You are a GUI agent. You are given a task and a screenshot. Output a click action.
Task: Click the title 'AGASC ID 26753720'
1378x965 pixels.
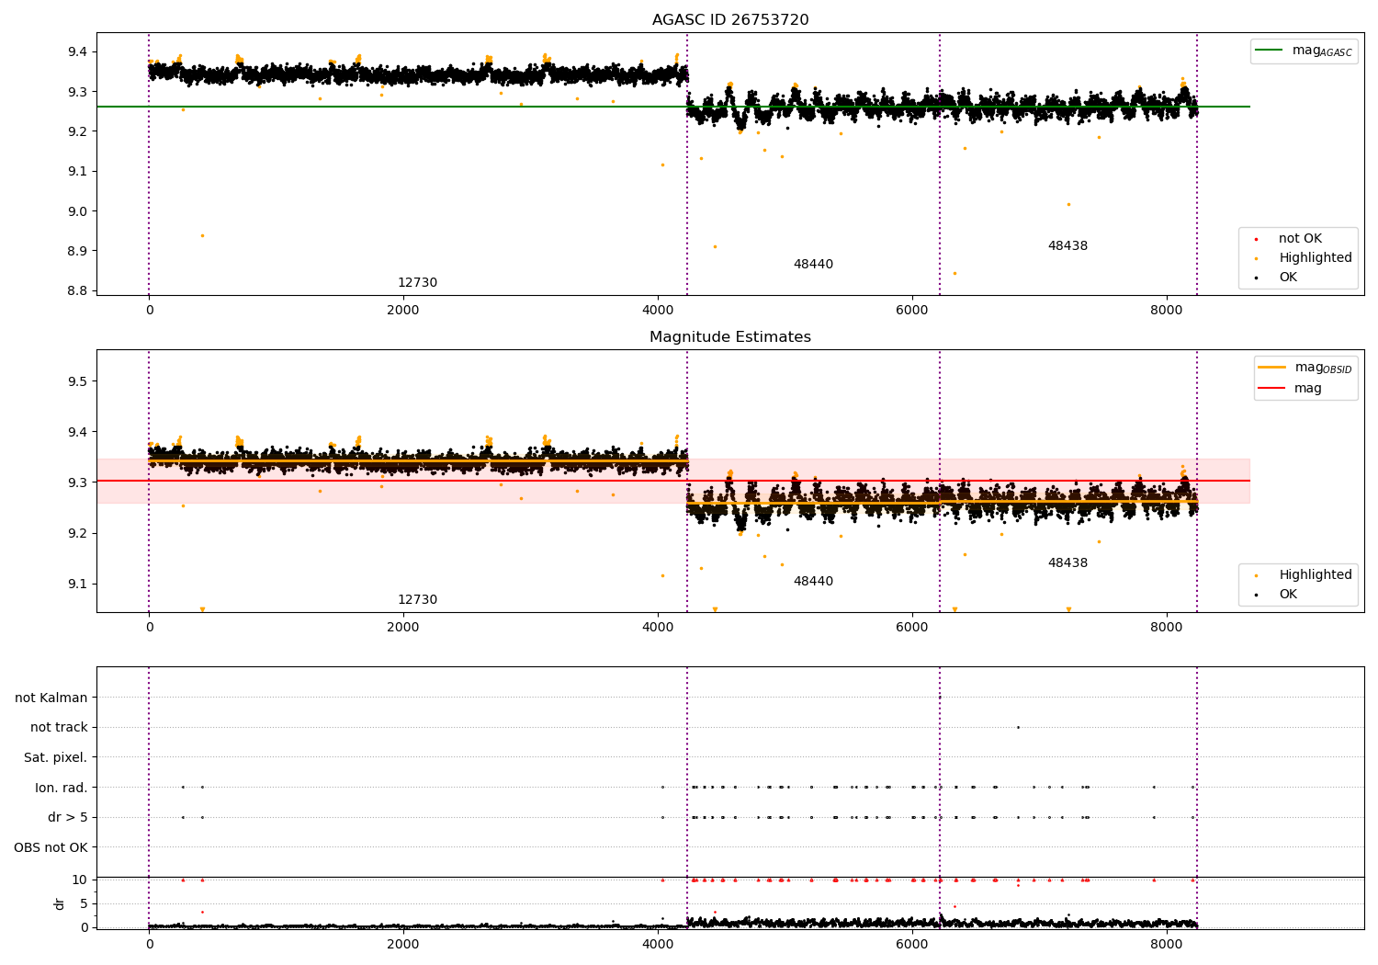click(730, 20)
